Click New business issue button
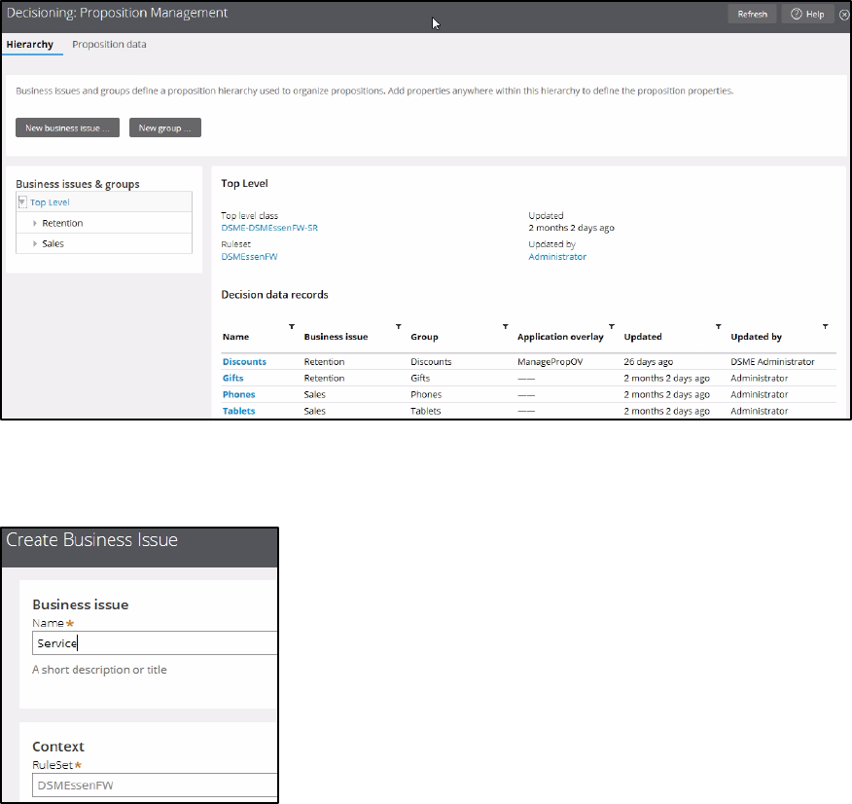The height and width of the screenshot is (804, 852). (x=67, y=128)
